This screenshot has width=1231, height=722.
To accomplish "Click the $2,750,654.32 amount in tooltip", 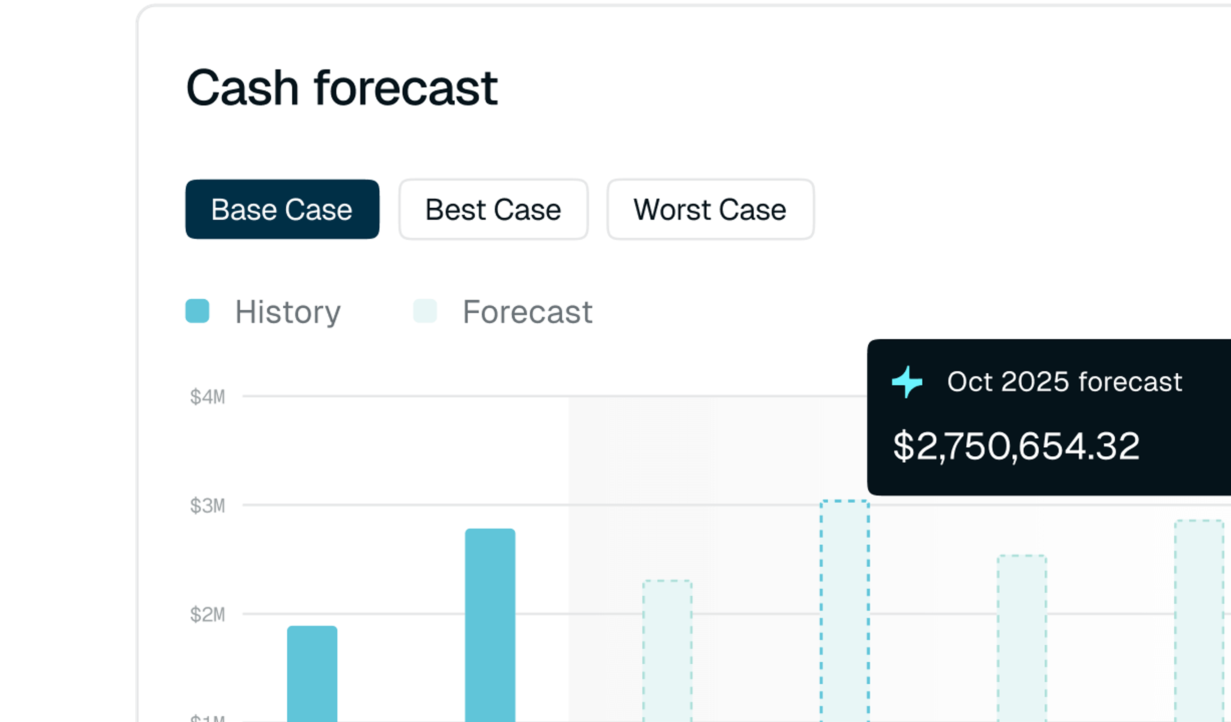I will point(1016,446).
